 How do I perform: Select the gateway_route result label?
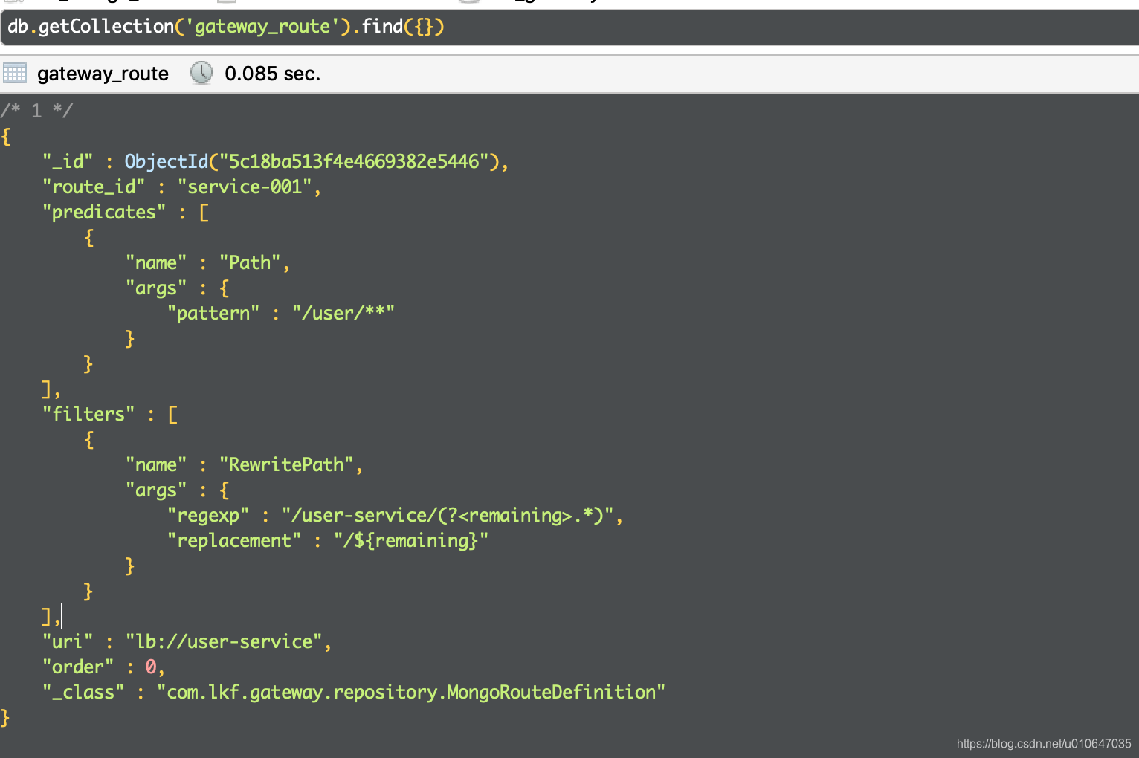(103, 74)
